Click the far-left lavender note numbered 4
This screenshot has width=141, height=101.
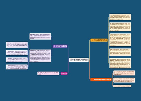17,67
